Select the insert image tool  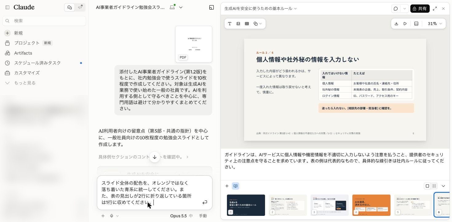coord(238,24)
